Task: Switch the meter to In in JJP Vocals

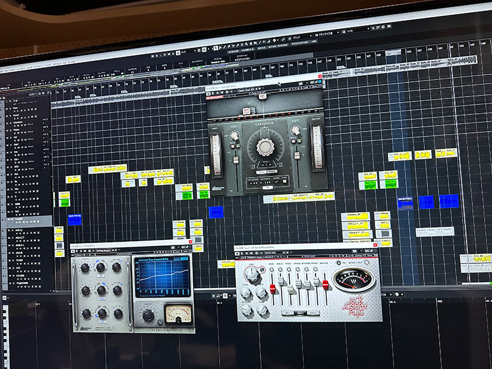Action: 338,263
